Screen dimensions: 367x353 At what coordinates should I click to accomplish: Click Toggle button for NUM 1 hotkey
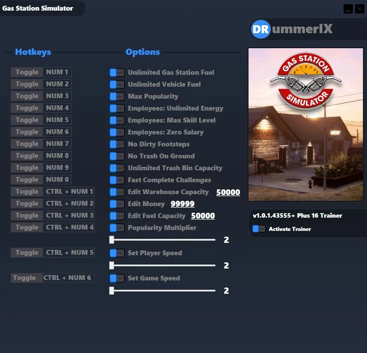click(27, 72)
